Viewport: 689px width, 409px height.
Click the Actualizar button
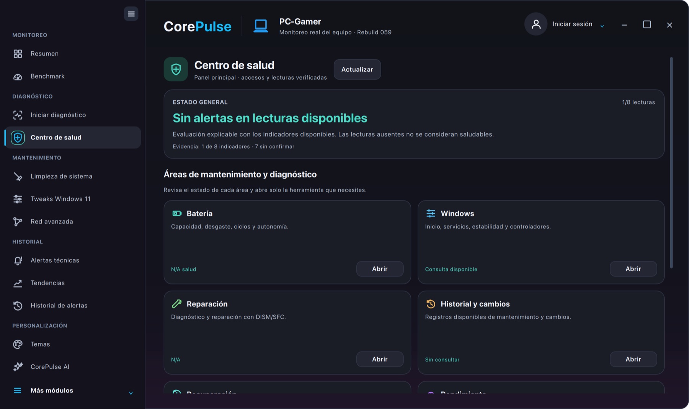(x=357, y=69)
